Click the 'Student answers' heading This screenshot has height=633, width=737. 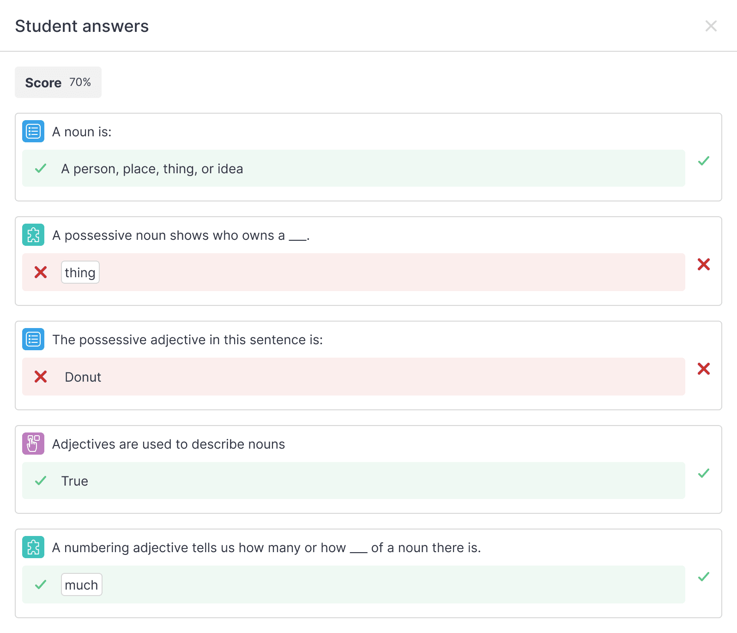coord(82,26)
